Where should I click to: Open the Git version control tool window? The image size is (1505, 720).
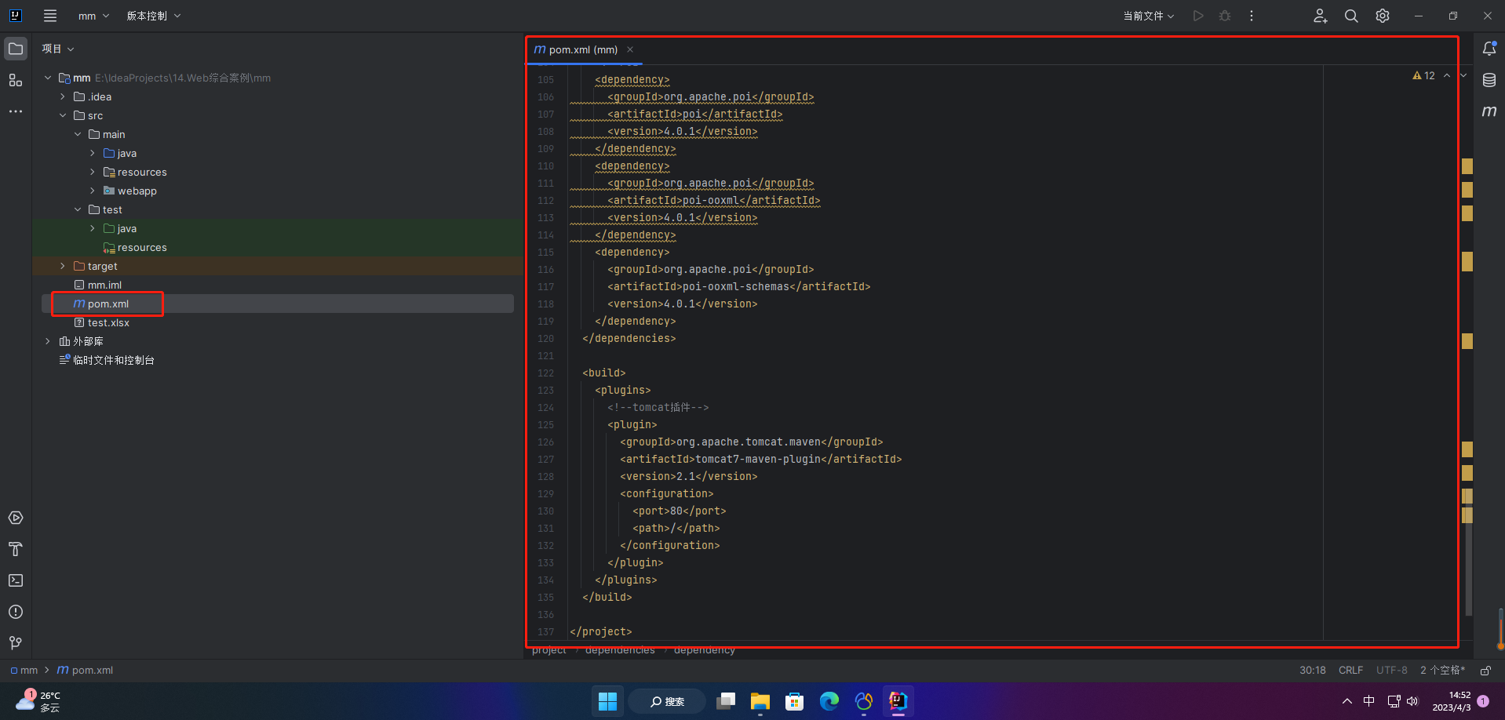coord(16,643)
